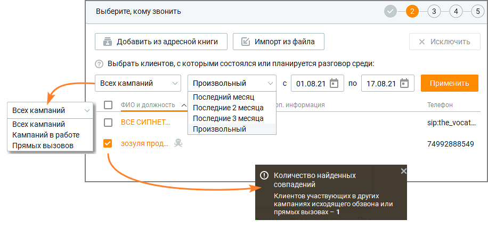Choose 'Кампаний в работе' option
The image size is (488, 227).
(x=50, y=135)
